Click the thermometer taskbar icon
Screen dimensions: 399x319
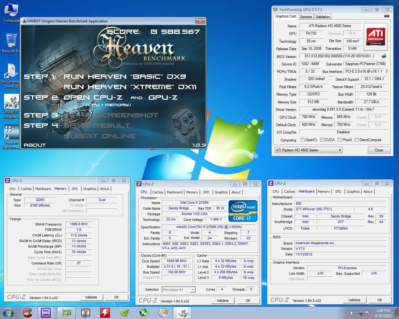pyautogui.click(x=85, y=313)
